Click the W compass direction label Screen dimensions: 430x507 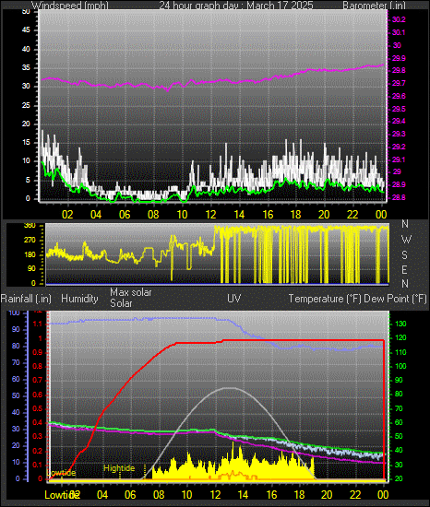pos(406,240)
